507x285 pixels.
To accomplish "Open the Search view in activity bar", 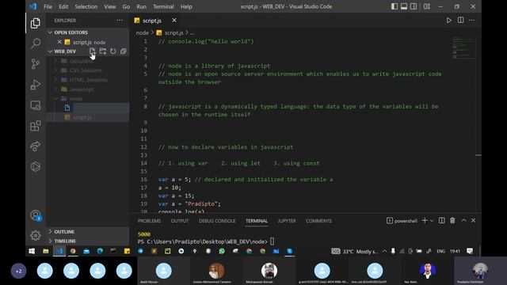I will pos(36,43).
